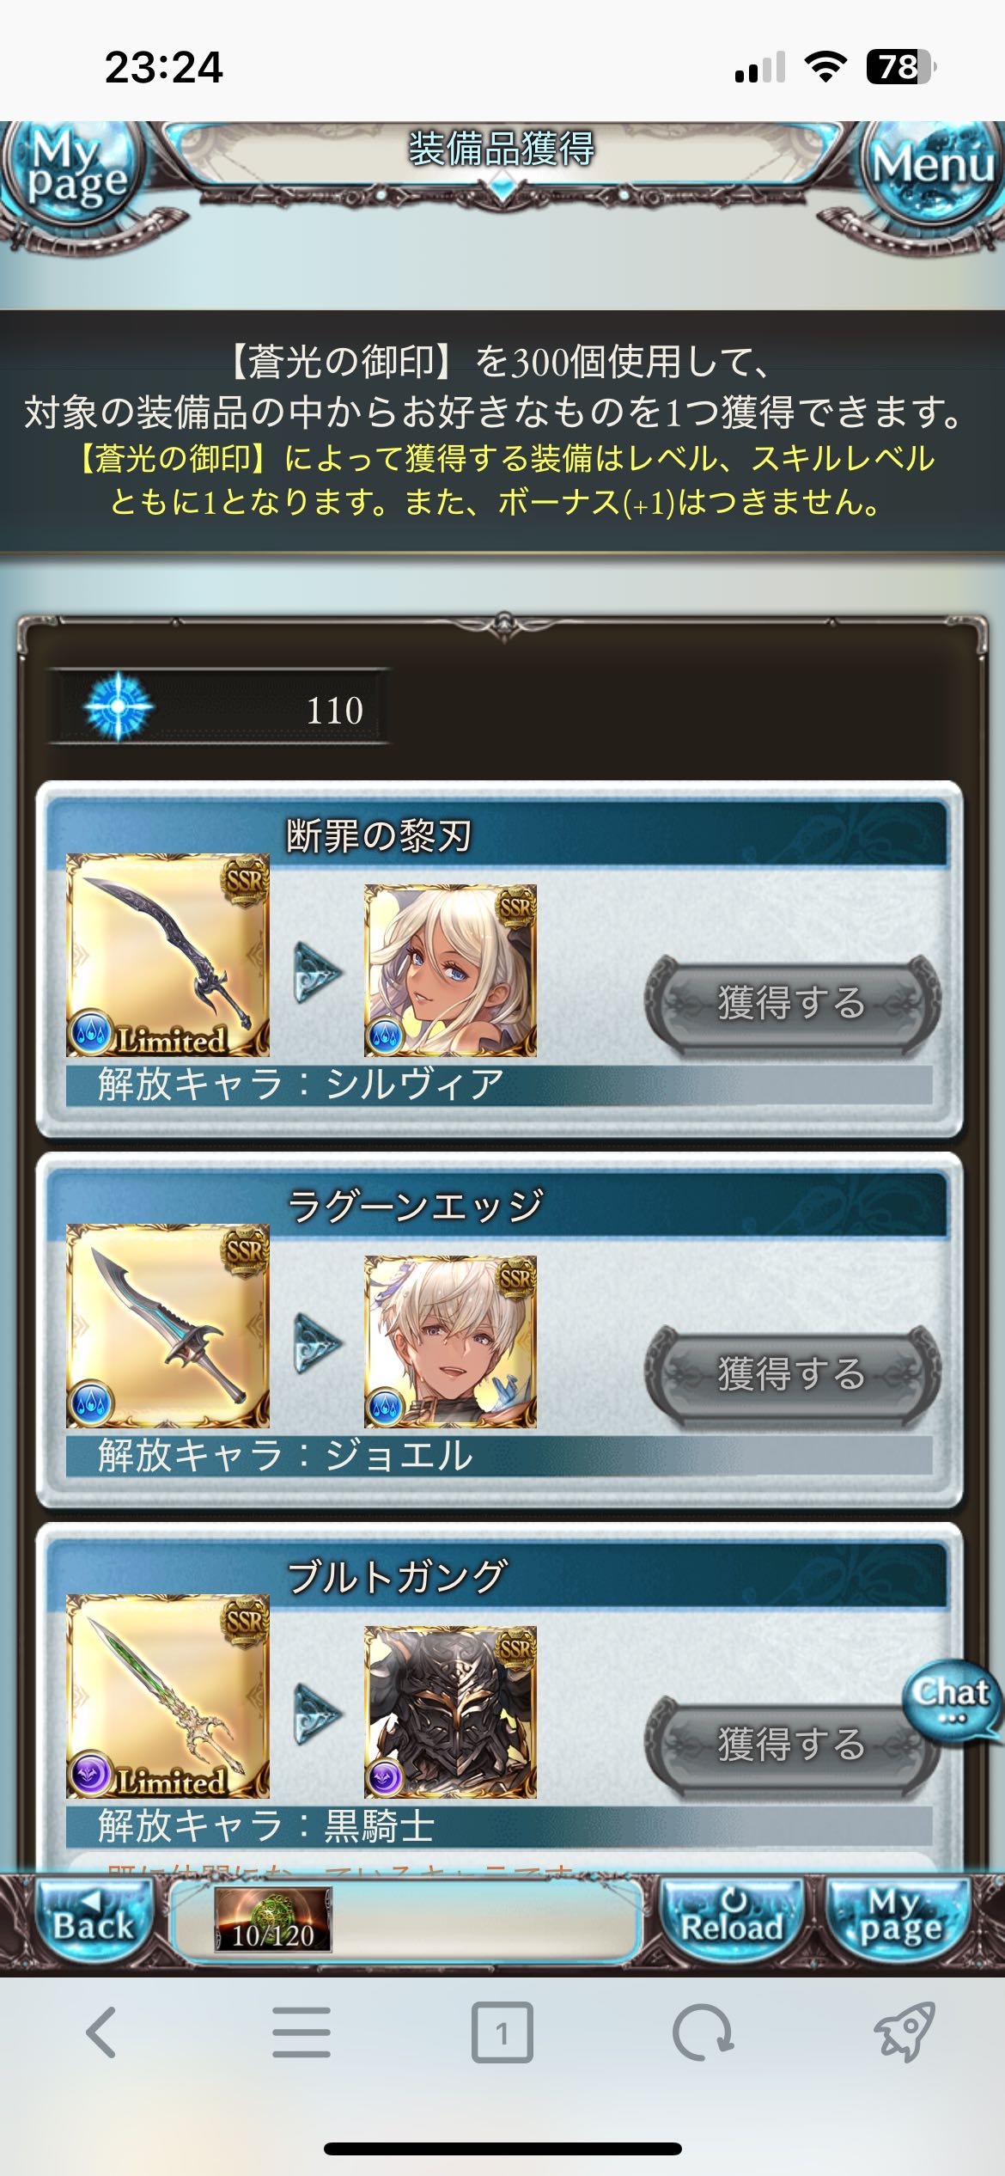Tap browser refresh circle icon
1005x2176 pixels.
pyautogui.click(x=703, y=2032)
